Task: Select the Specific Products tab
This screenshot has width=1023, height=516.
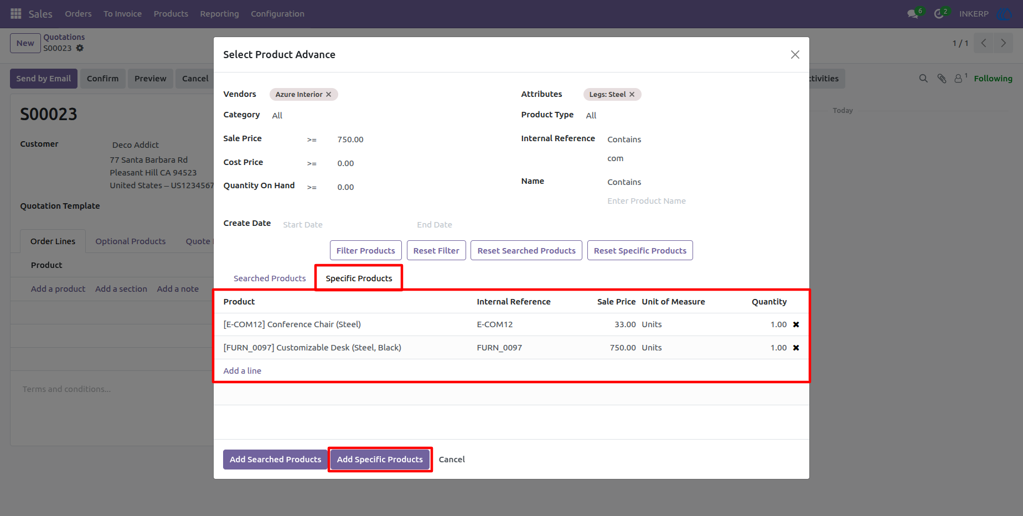Action: 359,278
